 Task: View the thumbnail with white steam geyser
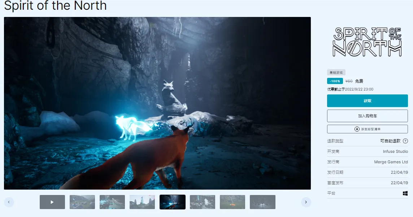click(x=203, y=202)
